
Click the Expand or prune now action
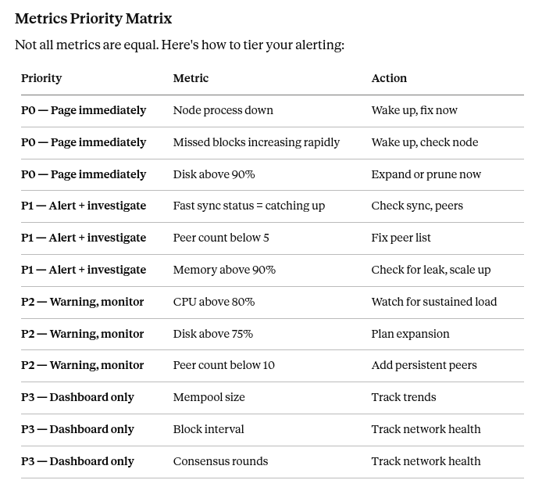click(x=426, y=174)
